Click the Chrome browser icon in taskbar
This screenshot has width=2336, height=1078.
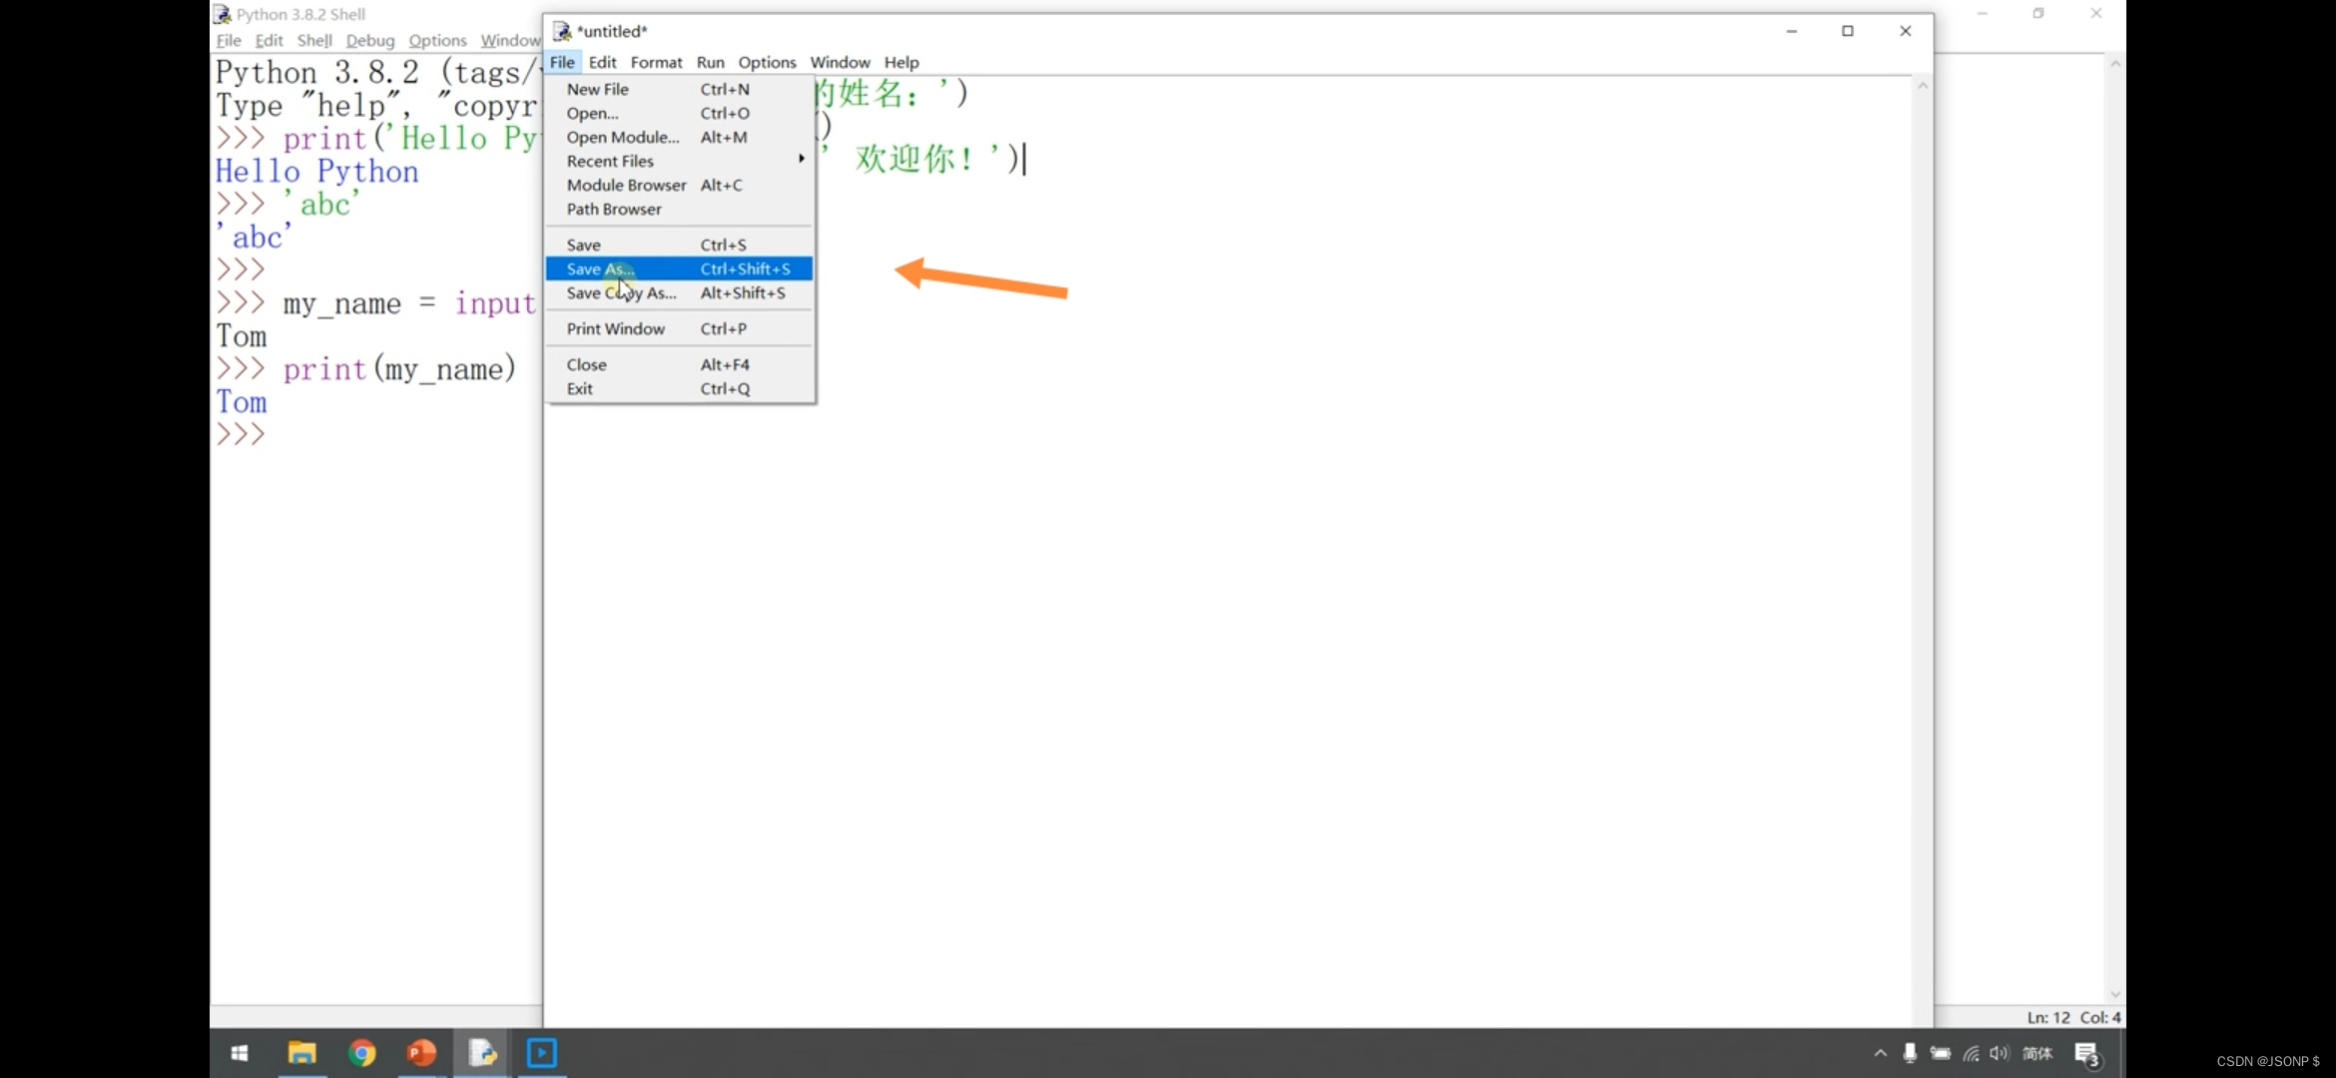click(362, 1054)
